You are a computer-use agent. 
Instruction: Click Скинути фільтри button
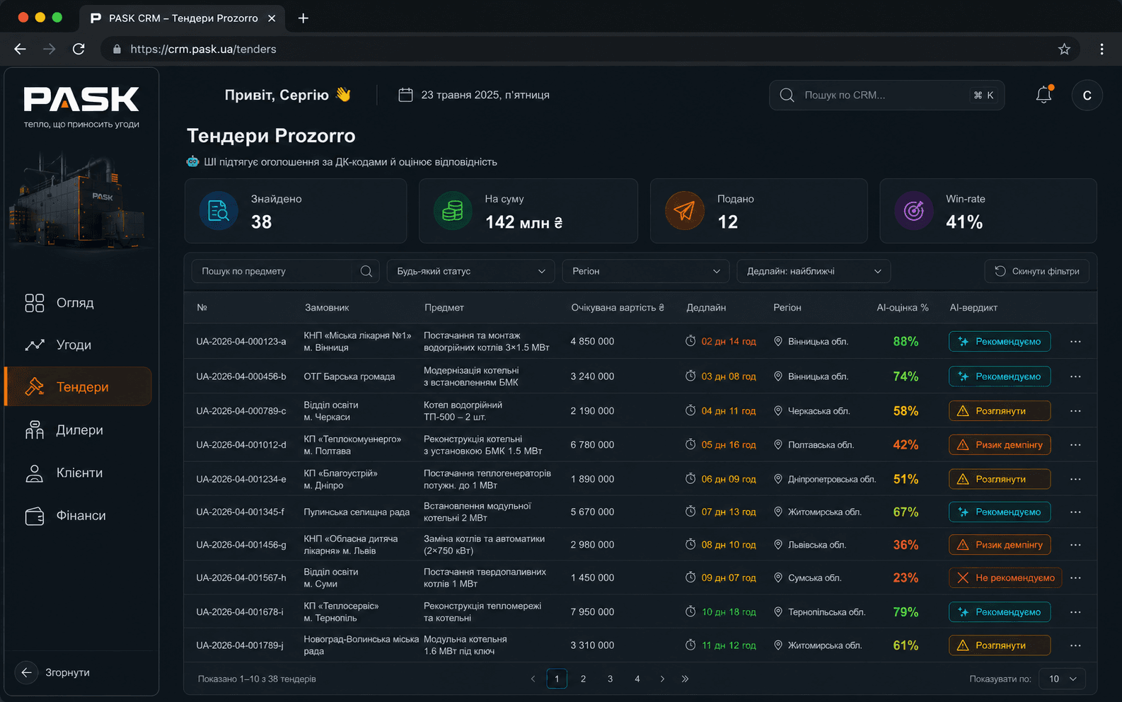pyautogui.click(x=1036, y=271)
